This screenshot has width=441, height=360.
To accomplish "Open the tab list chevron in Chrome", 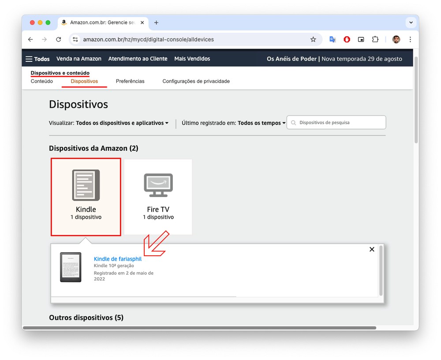I will point(411,23).
